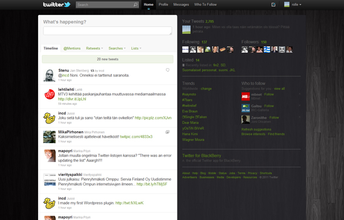Click the Zaronithe suggestion avatar
This screenshot has width=344, height=220.
246,119
